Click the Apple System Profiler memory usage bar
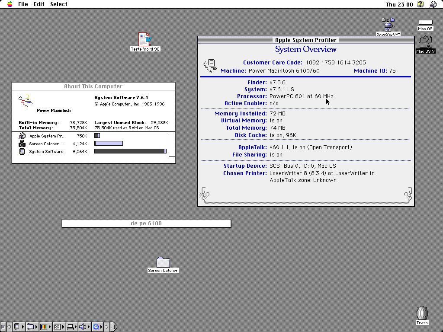443x332 pixels. [x=97, y=136]
